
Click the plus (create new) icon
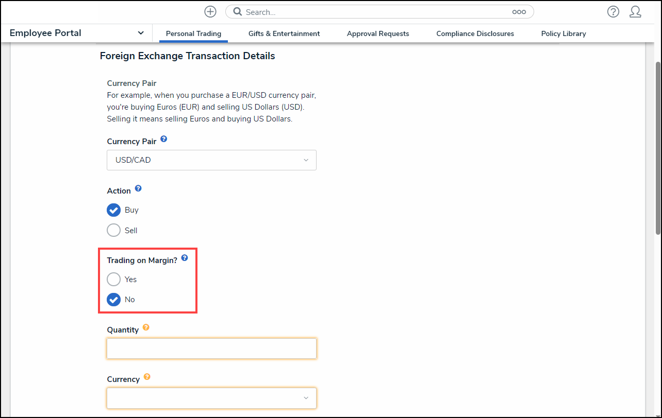(210, 12)
